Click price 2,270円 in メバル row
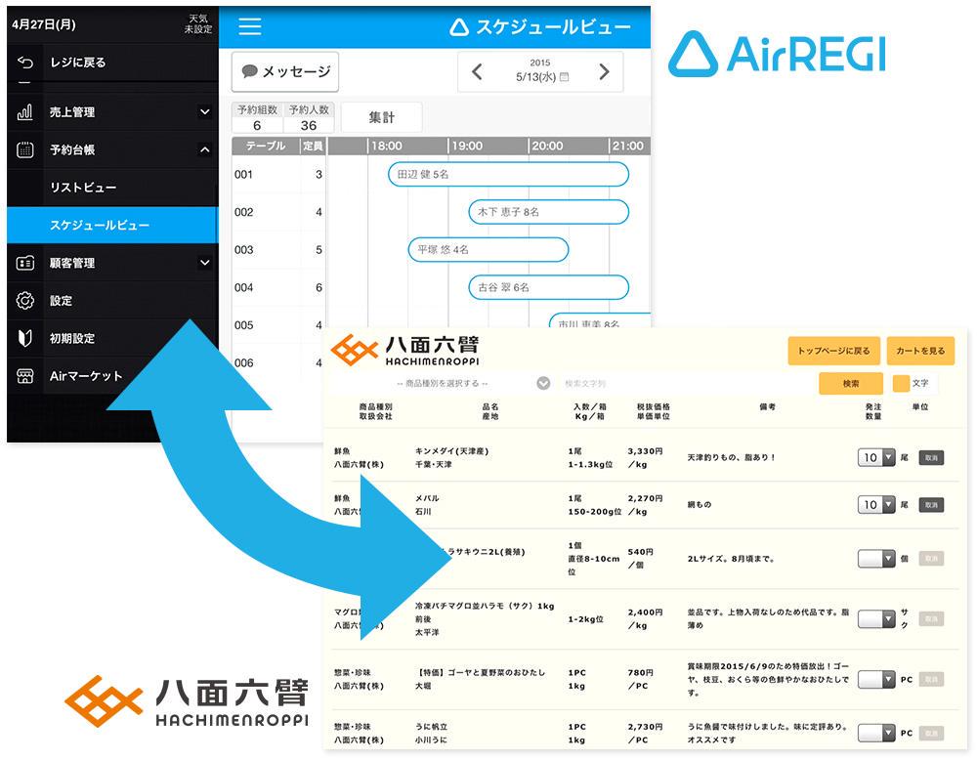 (x=645, y=498)
